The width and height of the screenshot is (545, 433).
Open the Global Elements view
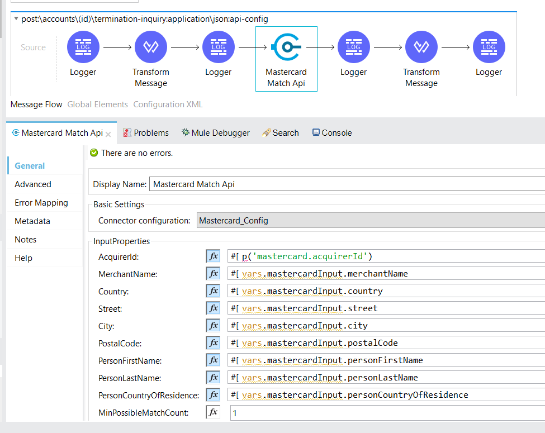click(98, 104)
